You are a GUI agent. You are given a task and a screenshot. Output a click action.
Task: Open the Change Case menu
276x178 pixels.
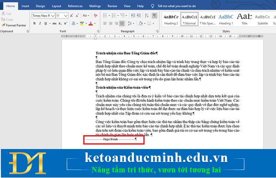pyautogui.click(x=86, y=16)
